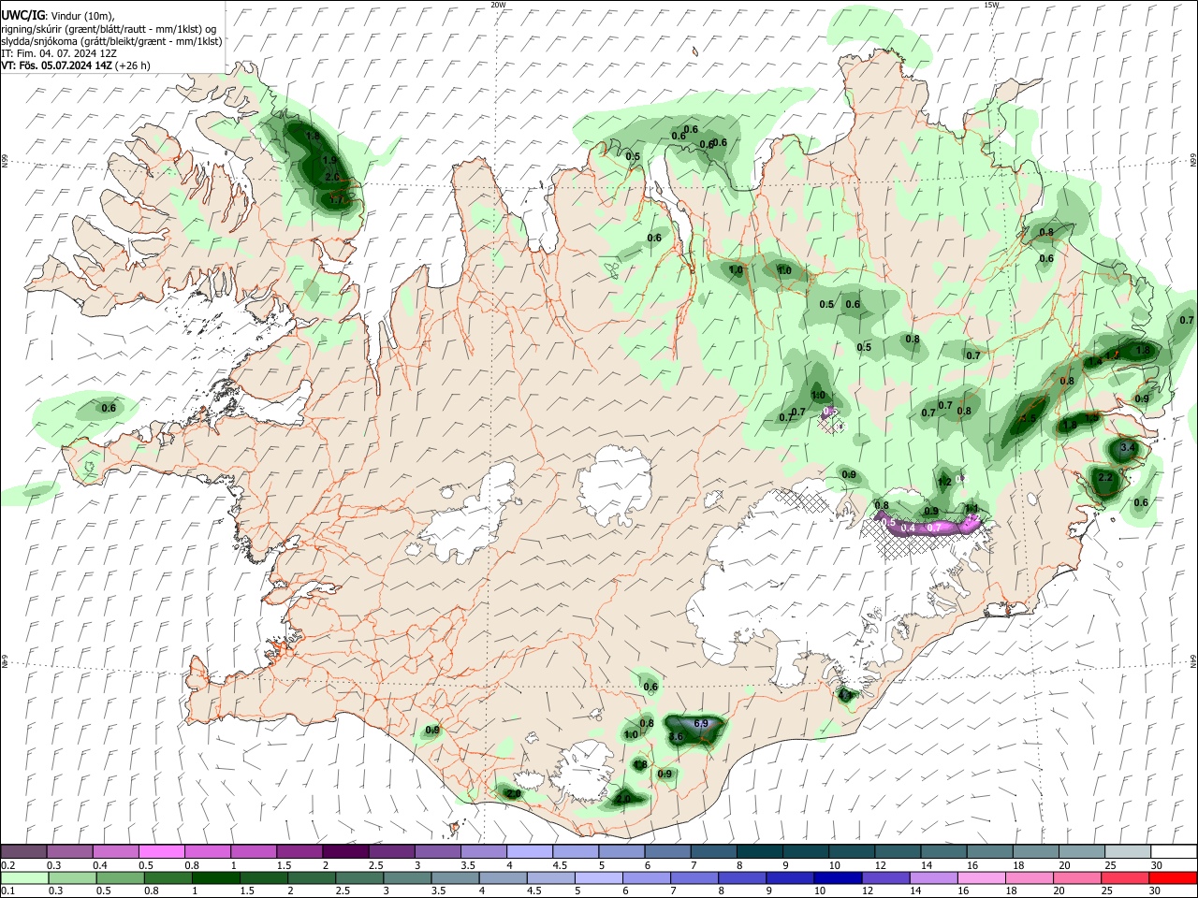The width and height of the screenshot is (1198, 898).
Task: Pick the upper legend swatch labelled 0.2
Action: 23,851
